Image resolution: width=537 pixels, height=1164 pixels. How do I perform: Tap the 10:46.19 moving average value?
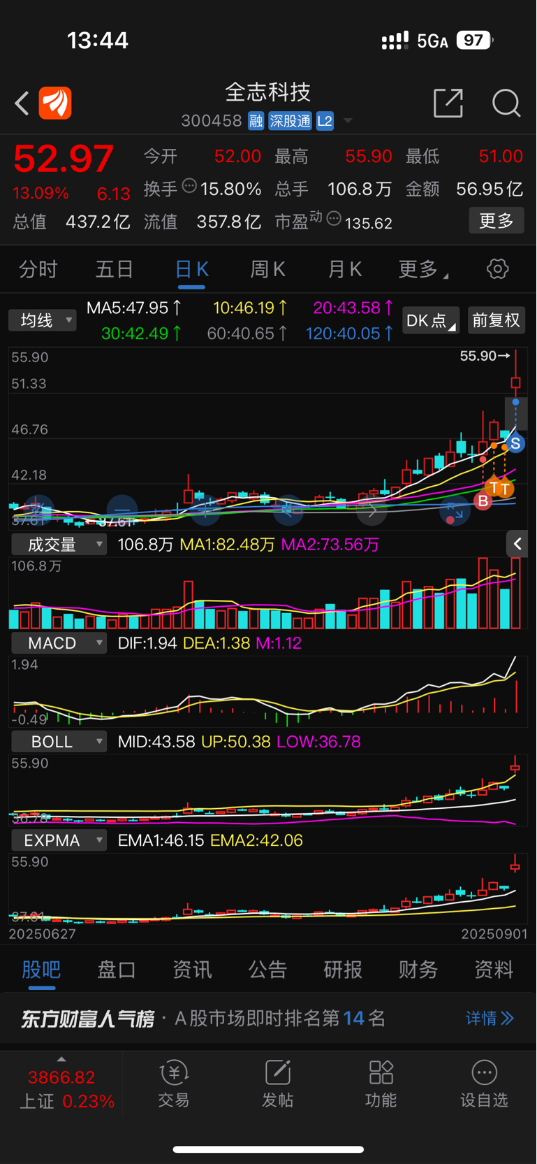coord(250,308)
